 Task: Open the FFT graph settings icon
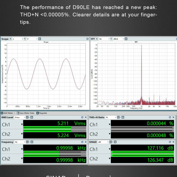[x=126, y=39]
